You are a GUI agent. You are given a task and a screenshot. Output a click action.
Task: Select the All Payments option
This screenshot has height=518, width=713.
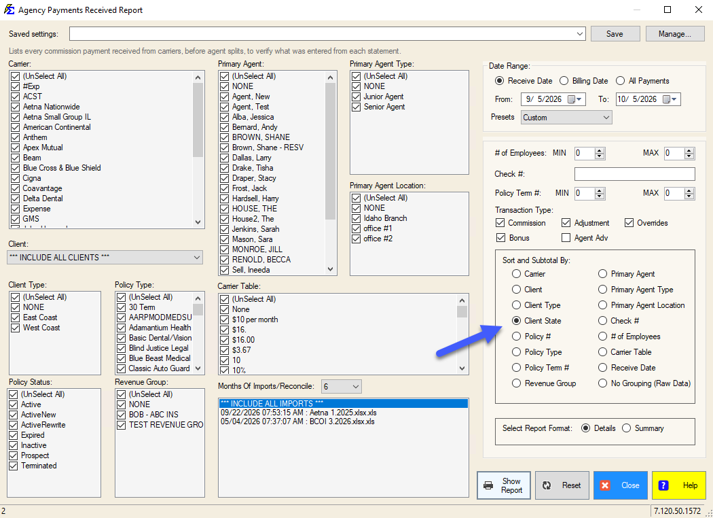(642, 81)
